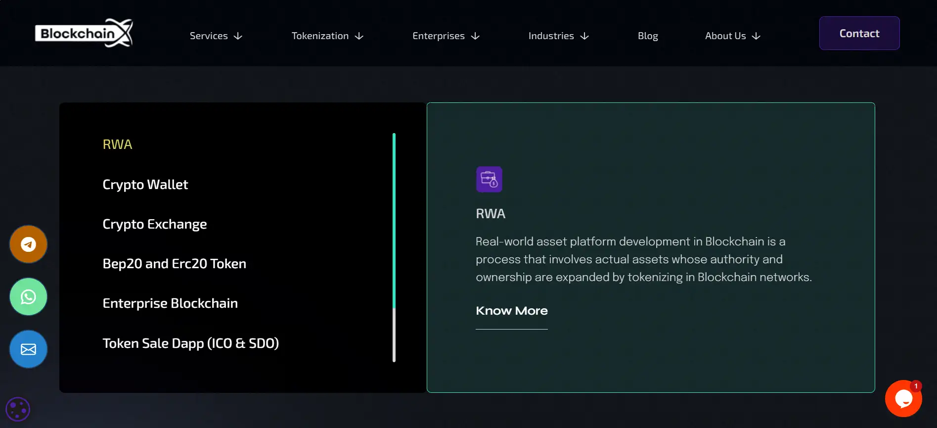Screen dimensions: 937x428
Task: Select the Enterprise Blockchain entry
Action: click(170, 303)
